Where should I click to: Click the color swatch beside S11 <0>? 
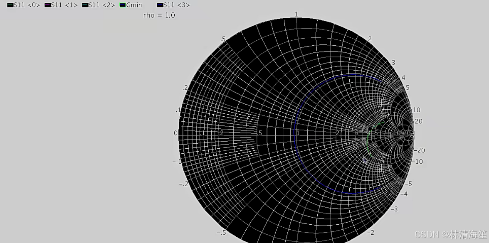pyautogui.click(x=10, y=5)
